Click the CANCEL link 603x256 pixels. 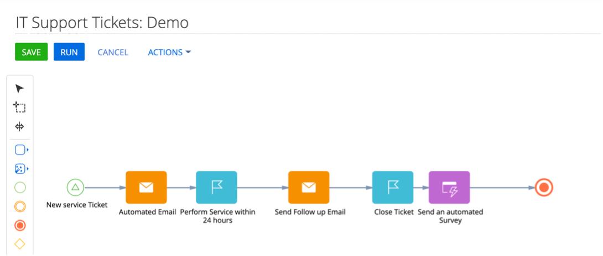tap(113, 52)
